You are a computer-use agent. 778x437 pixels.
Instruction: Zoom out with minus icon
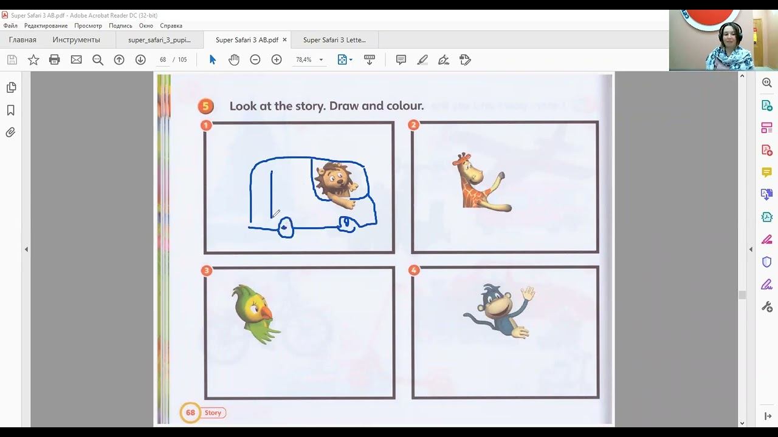pos(255,59)
